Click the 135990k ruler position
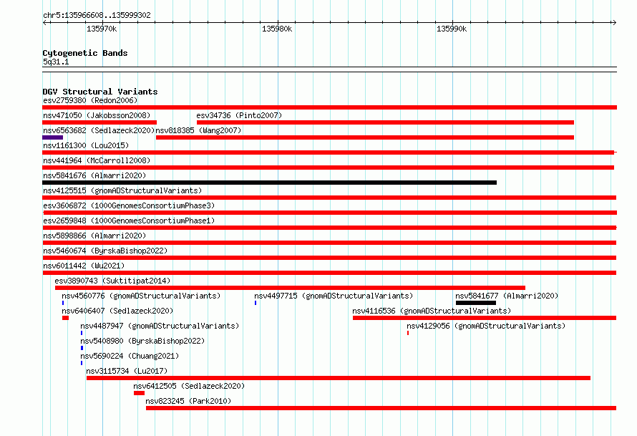 pyautogui.click(x=452, y=29)
